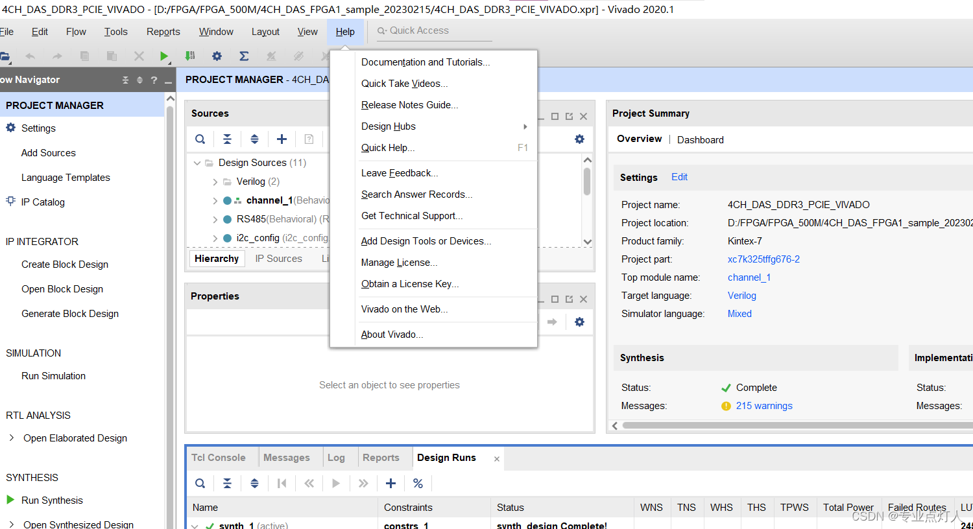This screenshot has width=973, height=529.
Task: Expand the Verilog (2) folder
Action: [x=215, y=182]
